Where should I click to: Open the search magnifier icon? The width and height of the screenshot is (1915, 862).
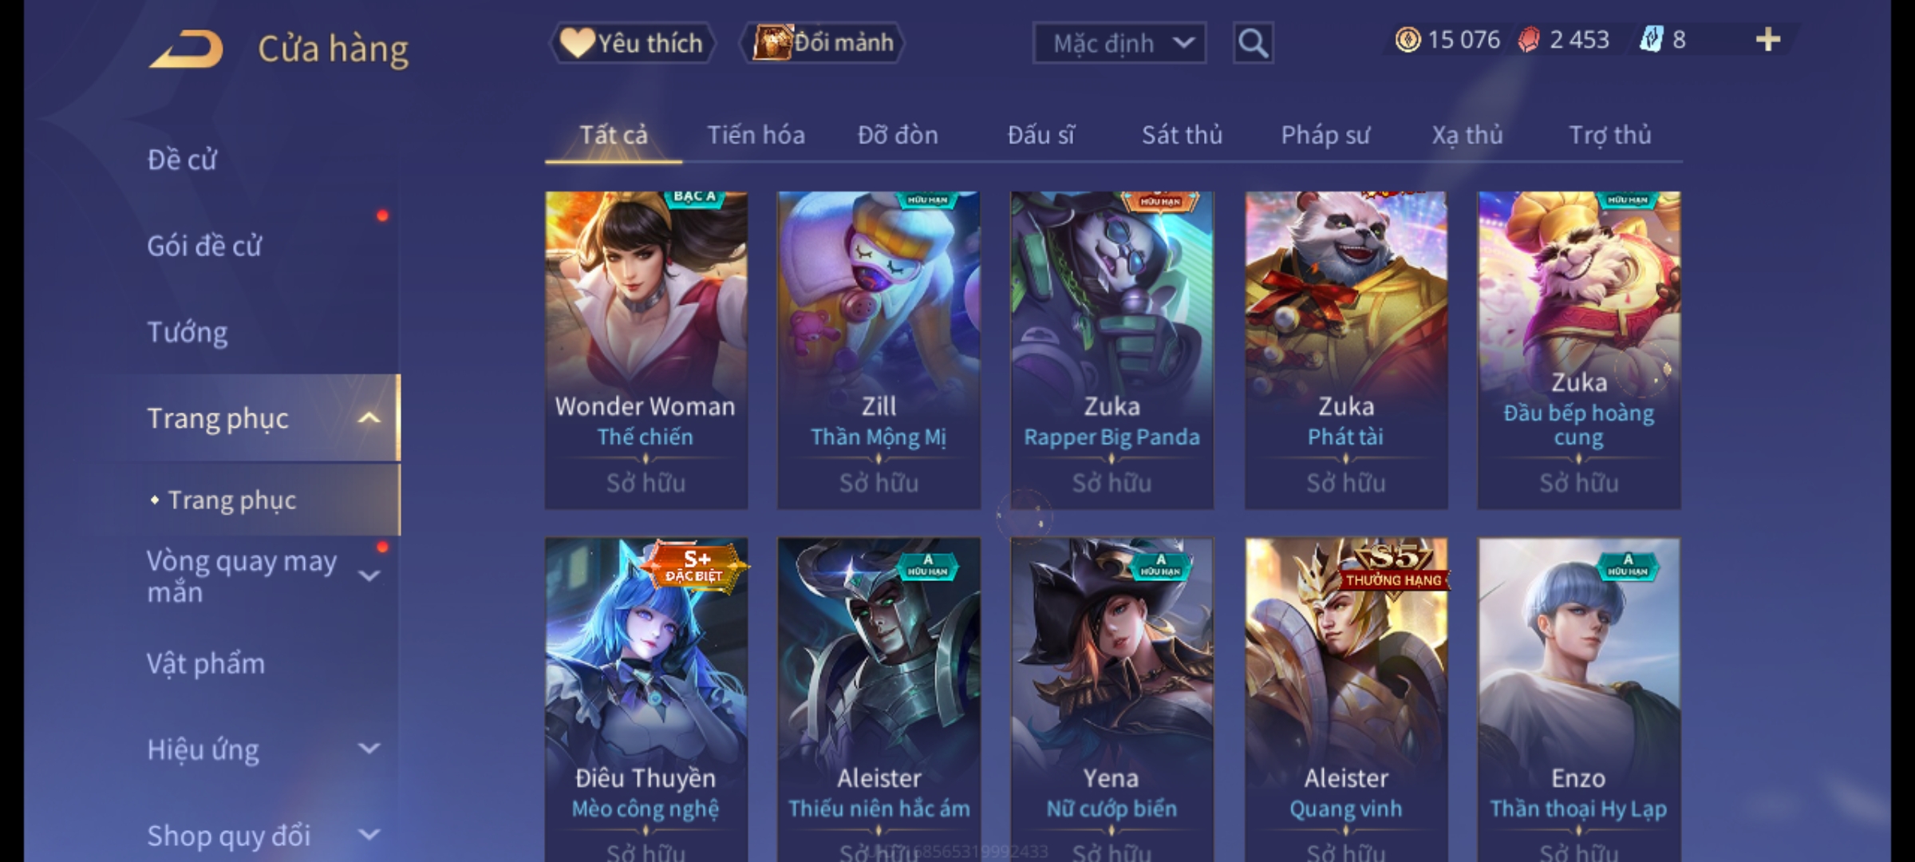1253,43
